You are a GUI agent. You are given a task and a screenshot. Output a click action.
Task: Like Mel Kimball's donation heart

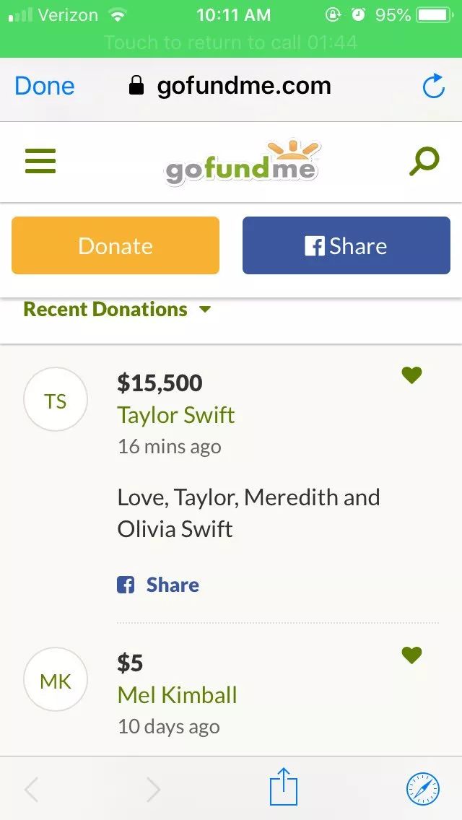411,655
